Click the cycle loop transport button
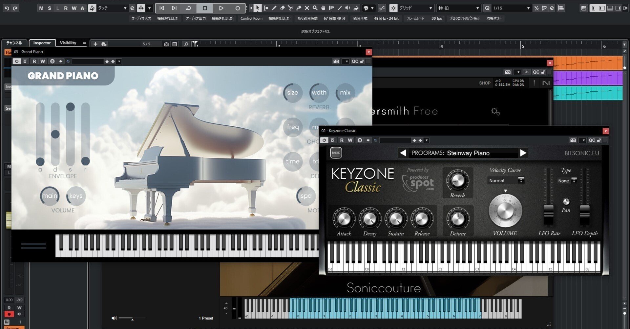 188,8
